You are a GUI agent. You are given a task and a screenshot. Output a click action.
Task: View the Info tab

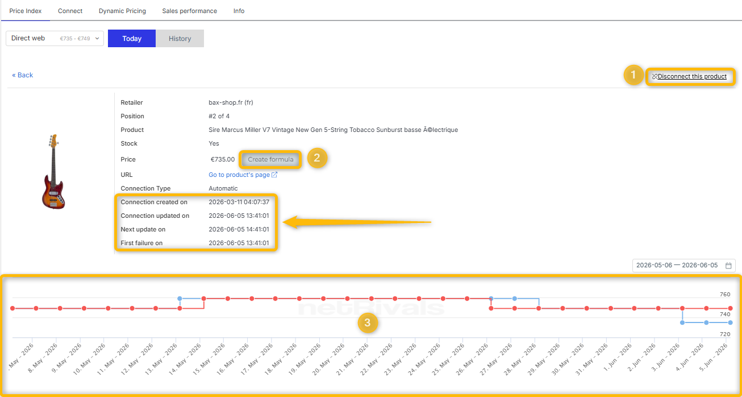click(x=239, y=11)
